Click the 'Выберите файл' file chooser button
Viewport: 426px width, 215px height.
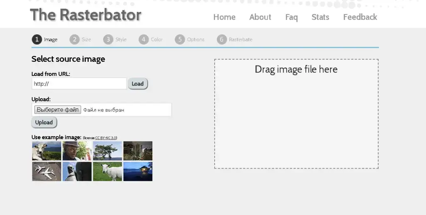[57, 110]
